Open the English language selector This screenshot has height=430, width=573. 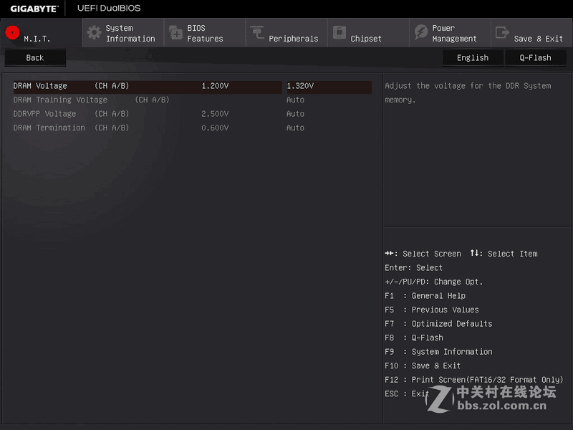coord(473,57)
